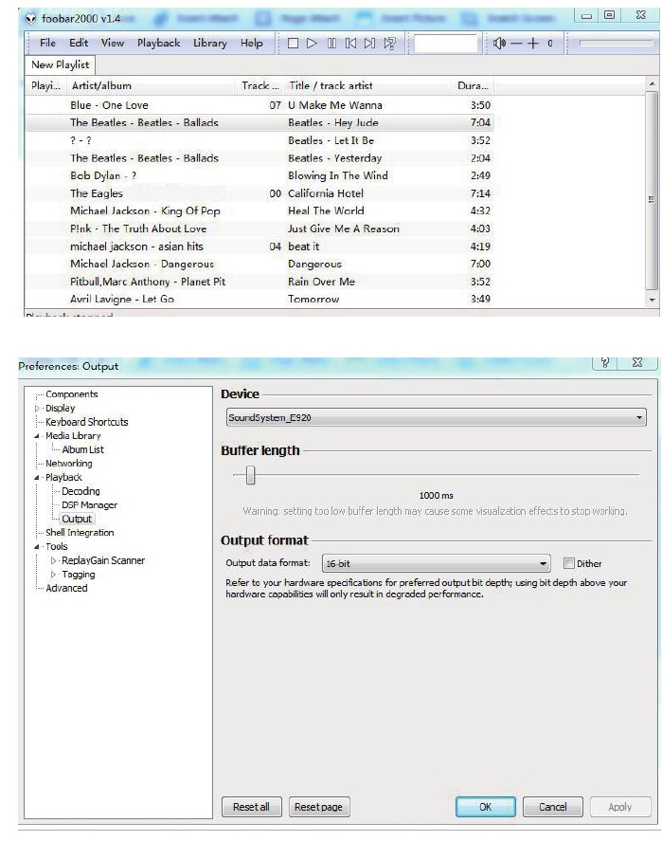This screenshot has width=662, height=841.
Task: Select Keyboard Shortcuts in the tree
Action: click(87, 422)
